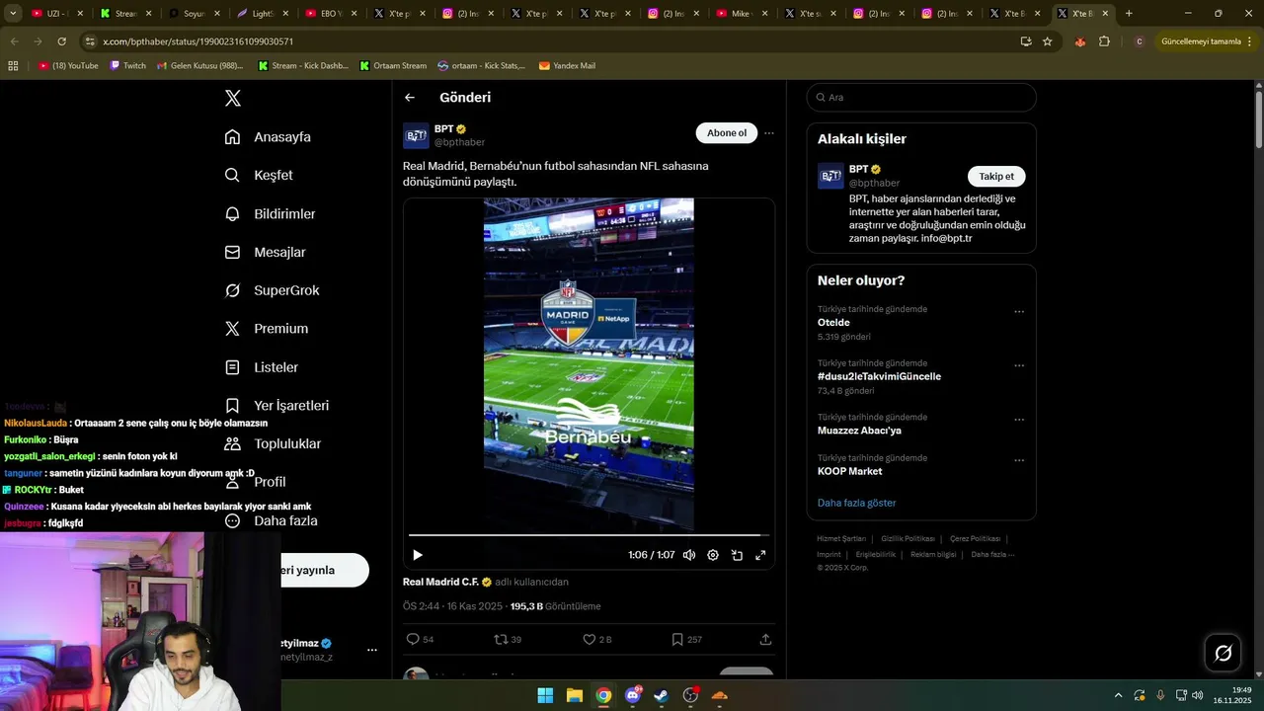
Task: Open Hizmet Şartları footer link
Action: [841, 539]
